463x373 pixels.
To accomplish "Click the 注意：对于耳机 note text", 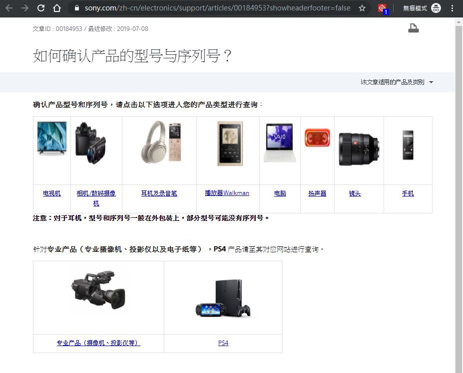I will coord(151,218).
